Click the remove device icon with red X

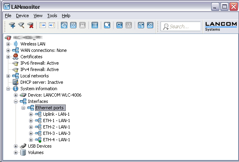(30, 26)
